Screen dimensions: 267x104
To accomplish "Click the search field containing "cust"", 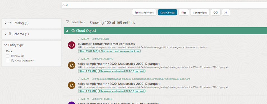I will coord(164,5).
